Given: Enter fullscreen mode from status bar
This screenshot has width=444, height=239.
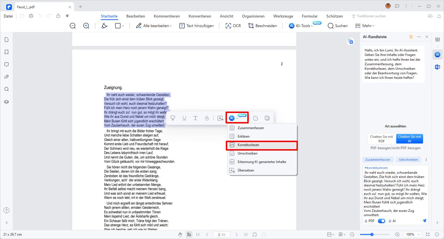Looking at the screenshot, I should coord(428,234).
